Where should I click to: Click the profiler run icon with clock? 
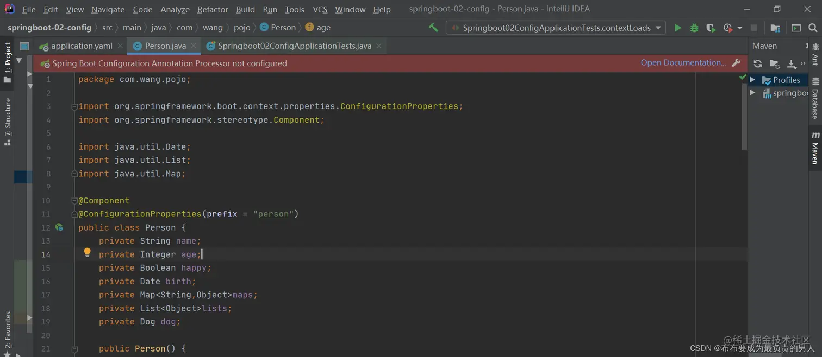(x=728, y=28)
